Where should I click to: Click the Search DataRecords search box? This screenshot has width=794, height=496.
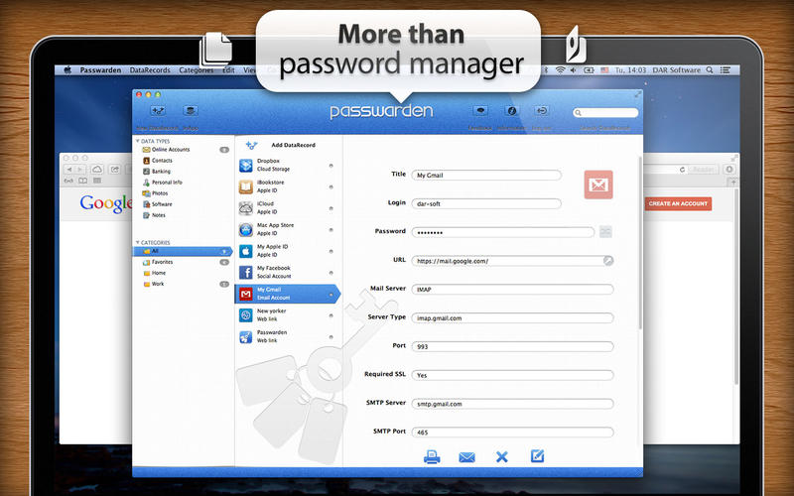(x=605, y=112)
